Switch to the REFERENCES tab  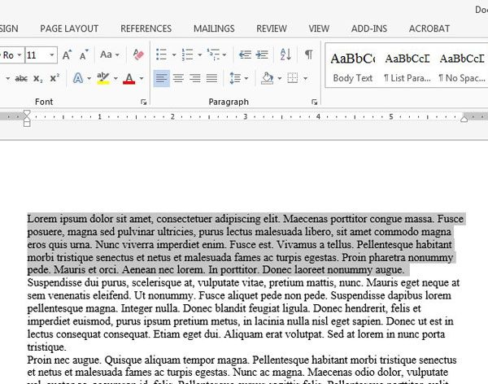(146, 28)
